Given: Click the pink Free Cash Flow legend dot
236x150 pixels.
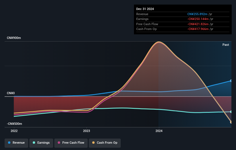Looking at the screenshot, I should tap(59, 143).
